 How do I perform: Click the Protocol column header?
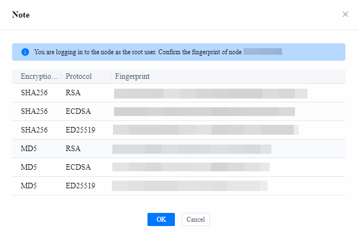coord(78,76)
